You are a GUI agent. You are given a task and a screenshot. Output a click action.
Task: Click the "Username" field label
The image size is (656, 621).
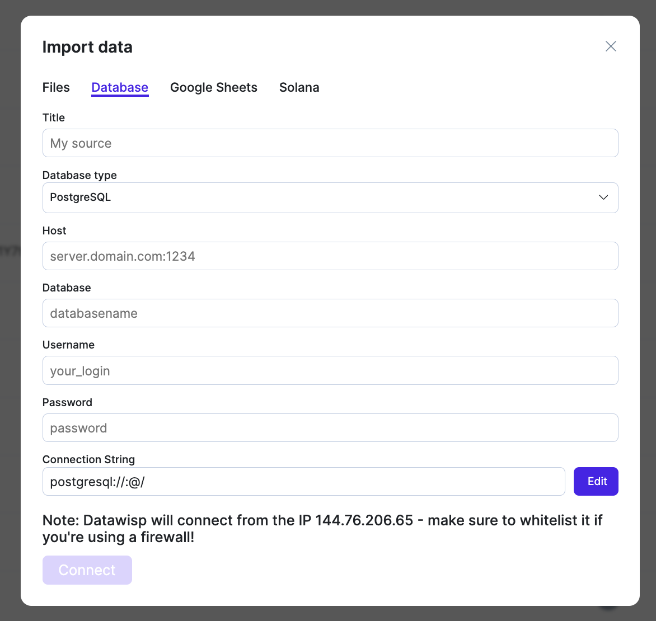point(68,345)
